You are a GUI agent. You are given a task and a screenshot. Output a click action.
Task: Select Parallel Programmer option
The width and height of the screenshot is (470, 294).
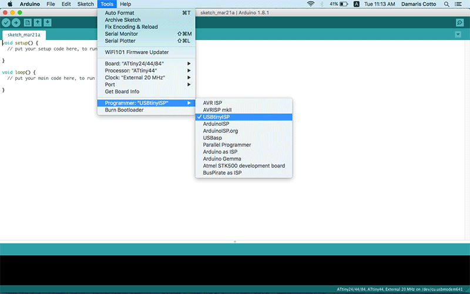(244, 145)
